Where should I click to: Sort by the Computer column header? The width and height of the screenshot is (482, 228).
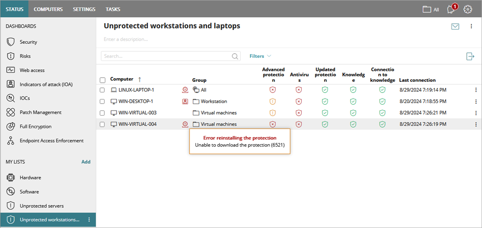pyautogui.click(x=122, y=79)
